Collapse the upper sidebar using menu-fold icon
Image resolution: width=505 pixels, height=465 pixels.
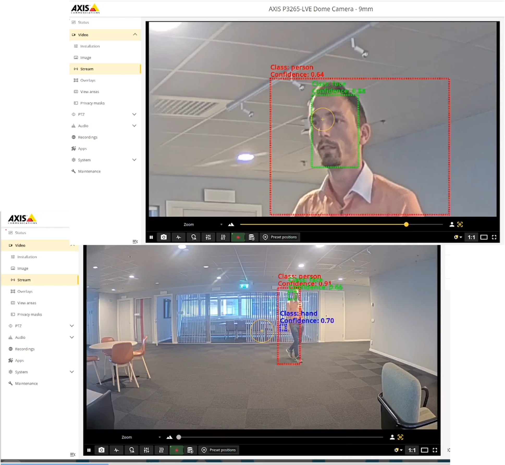135,242
